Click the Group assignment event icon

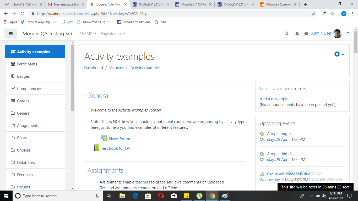pyautogui.click(x=262, y=174)
